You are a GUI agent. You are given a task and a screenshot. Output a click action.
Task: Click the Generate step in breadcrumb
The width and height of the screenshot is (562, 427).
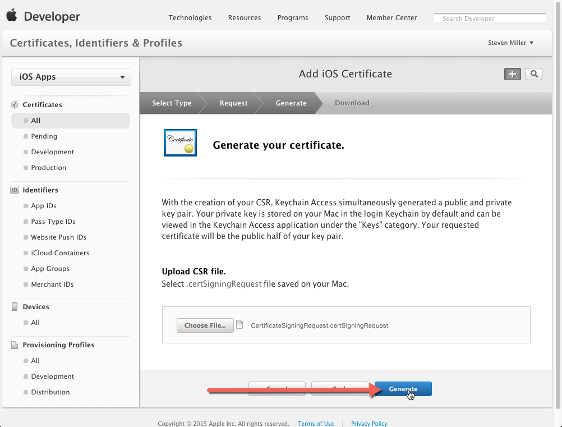click(x=291, y=103)
